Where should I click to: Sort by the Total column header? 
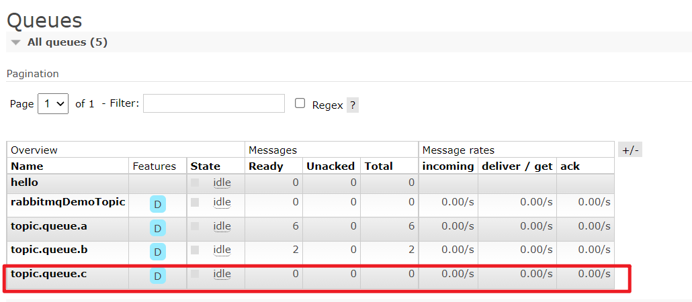coord(379,166)
